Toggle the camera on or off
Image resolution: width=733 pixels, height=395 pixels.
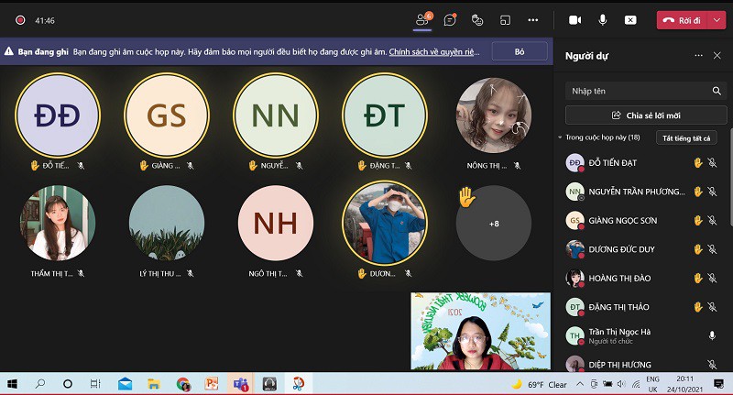(x=575, y=19)
